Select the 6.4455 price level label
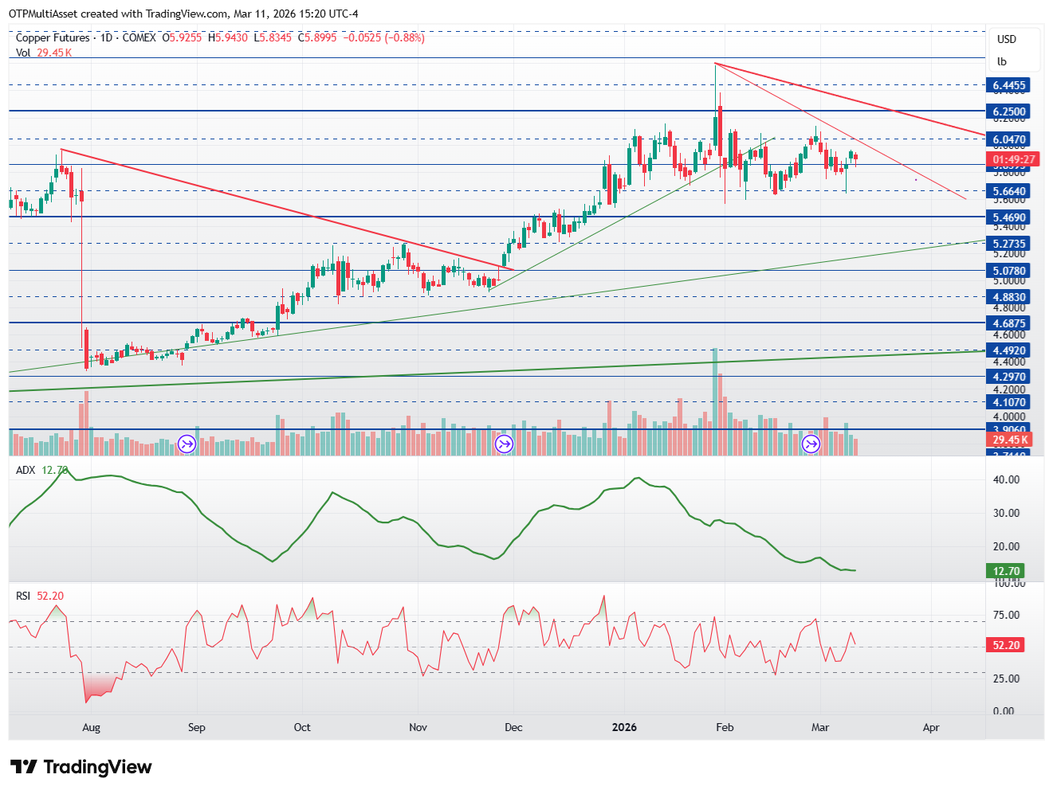 (1009, 85)
